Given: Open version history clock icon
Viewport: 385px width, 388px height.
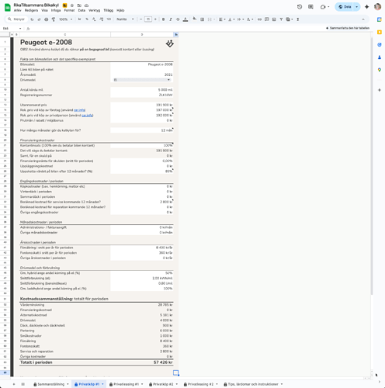Looking at the screenshot, I should pos(300,7).
